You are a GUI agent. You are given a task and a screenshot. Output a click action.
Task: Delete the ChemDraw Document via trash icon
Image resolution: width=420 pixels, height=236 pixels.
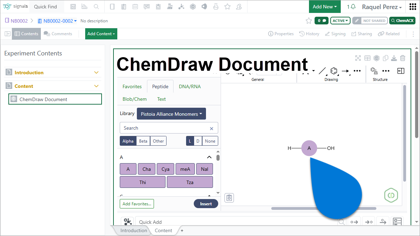click(x=403, y=58)
